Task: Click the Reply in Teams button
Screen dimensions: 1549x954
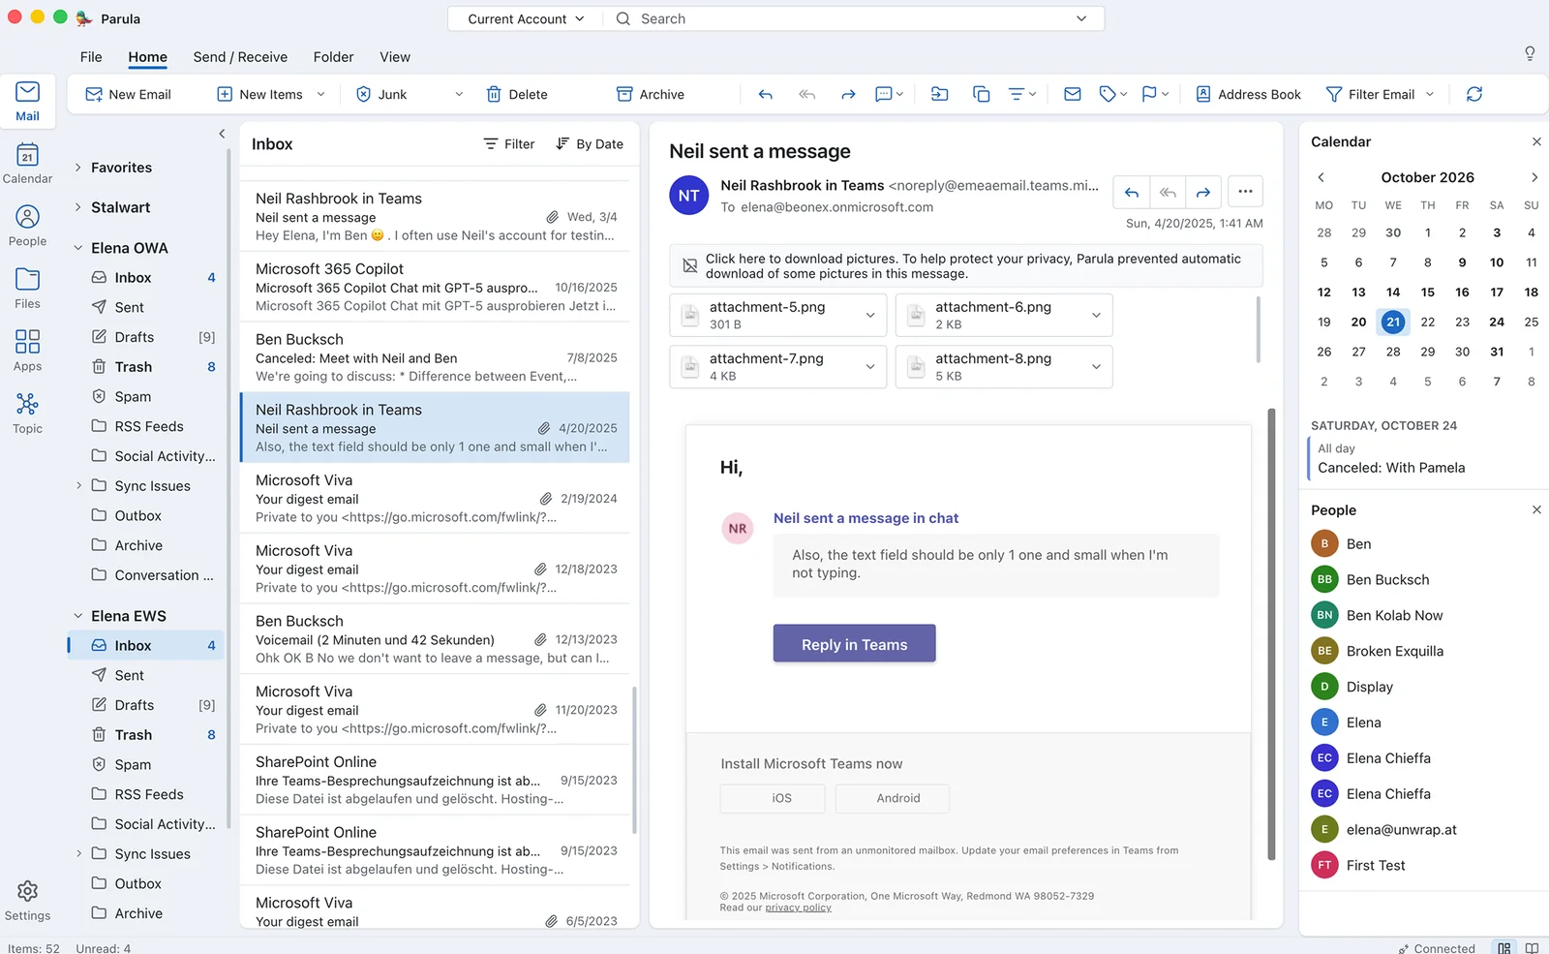Action: point(854,644)
